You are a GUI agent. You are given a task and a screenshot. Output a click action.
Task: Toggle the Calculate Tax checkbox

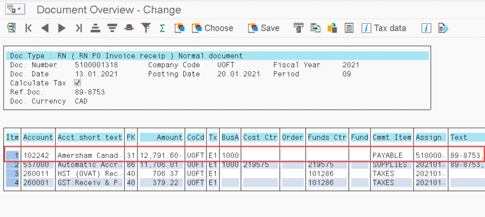(x=78, y=83)
